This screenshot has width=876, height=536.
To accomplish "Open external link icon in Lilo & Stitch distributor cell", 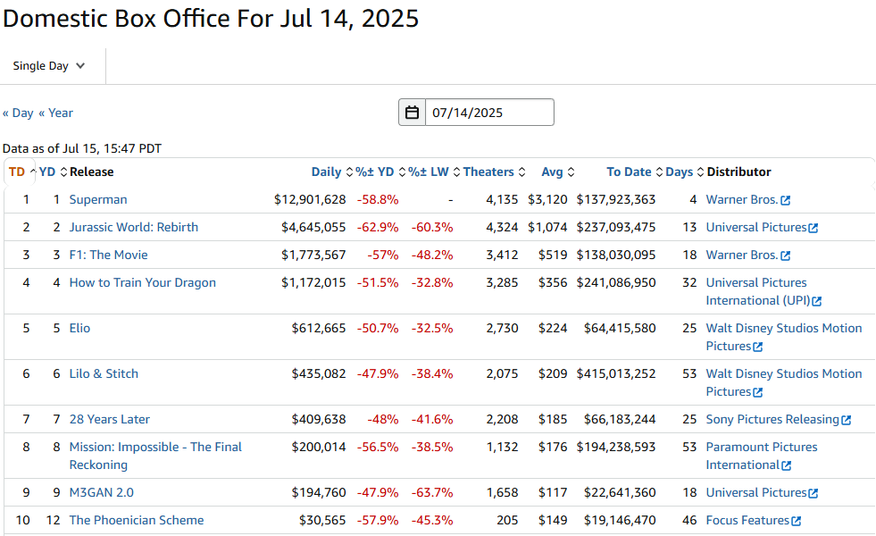I will [757, 392].
